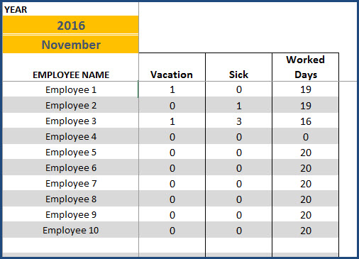The image size is (359, 259).
Task: Click the Worked Days column header
Action: coord(306,67)
